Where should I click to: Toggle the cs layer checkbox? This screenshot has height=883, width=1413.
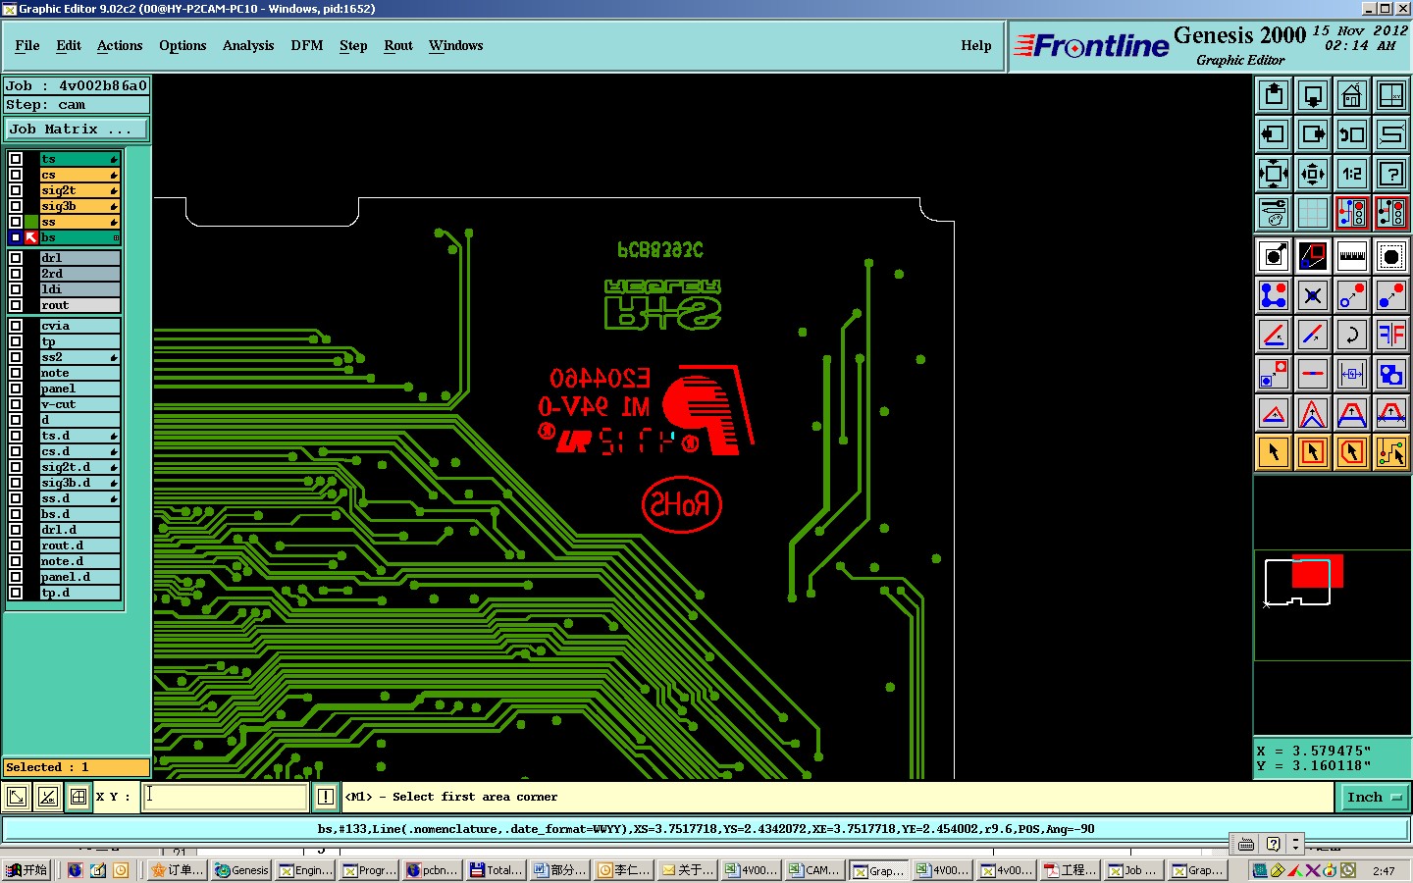click(16, 175)
